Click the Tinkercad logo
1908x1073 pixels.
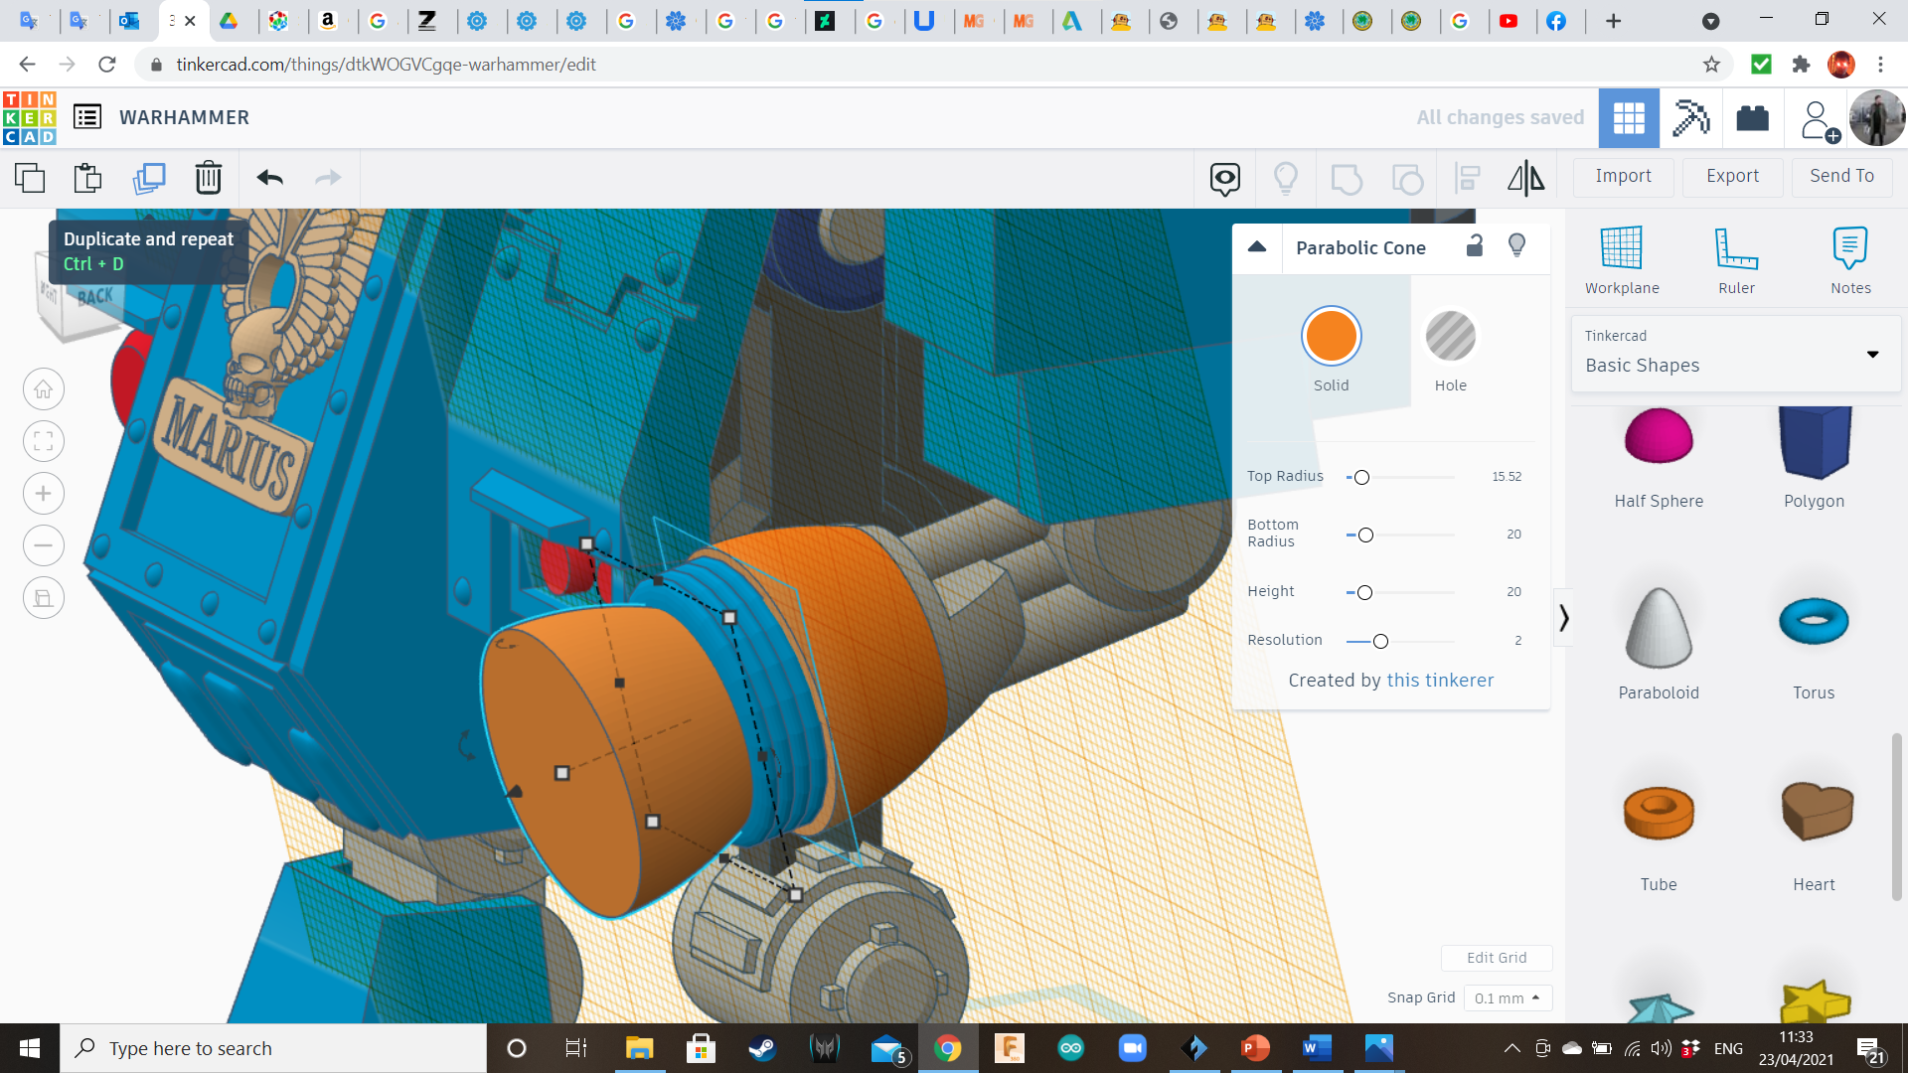coord(30,117)
